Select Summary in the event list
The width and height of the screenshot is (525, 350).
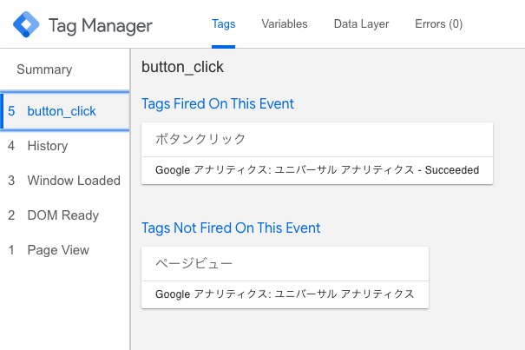pyautogui.click(x=44, y=69)
